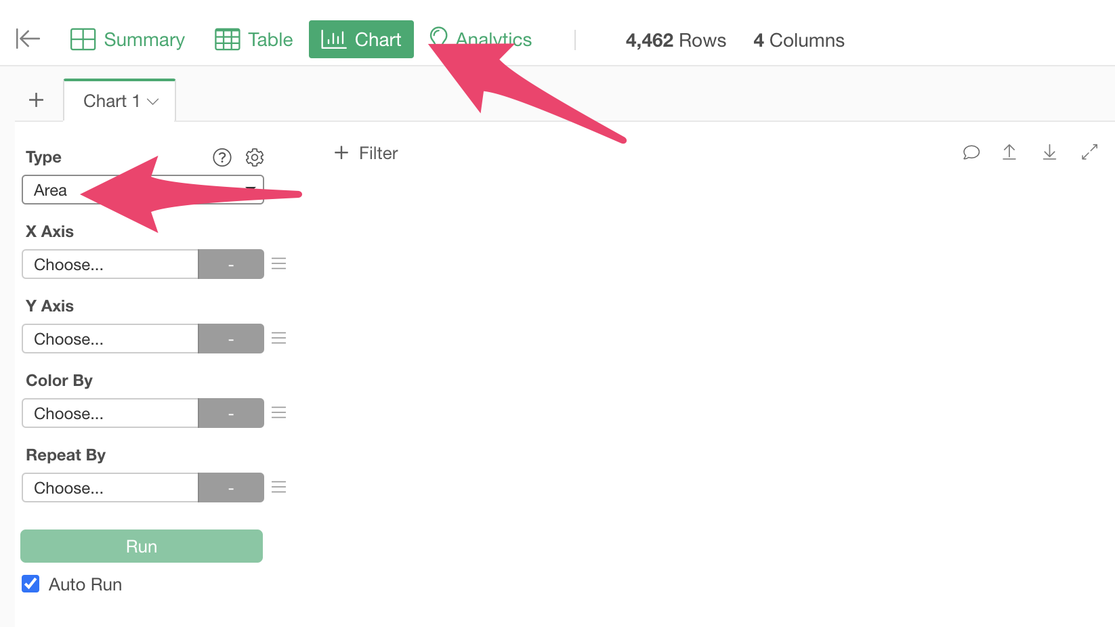Open Y Axis aggregation function selector
The image size is (1115, 627).
[231, 339]
